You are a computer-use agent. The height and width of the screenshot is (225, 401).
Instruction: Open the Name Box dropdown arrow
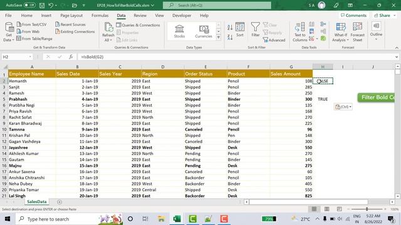[30, 57]
